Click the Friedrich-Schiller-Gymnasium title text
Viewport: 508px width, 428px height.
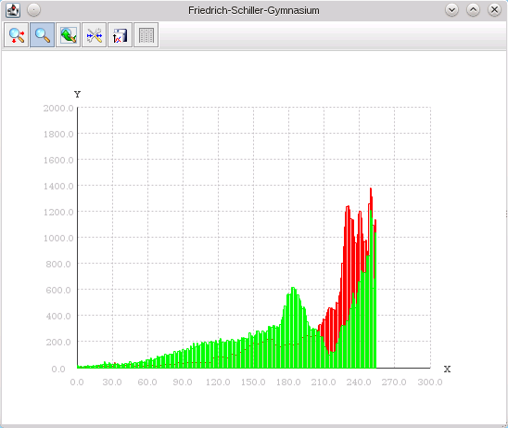pyautogui.click(x=254, y=10)
